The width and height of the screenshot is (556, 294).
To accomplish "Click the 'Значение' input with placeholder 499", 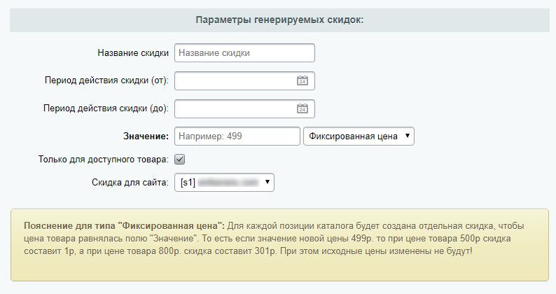I will click(x=236, y=136).
